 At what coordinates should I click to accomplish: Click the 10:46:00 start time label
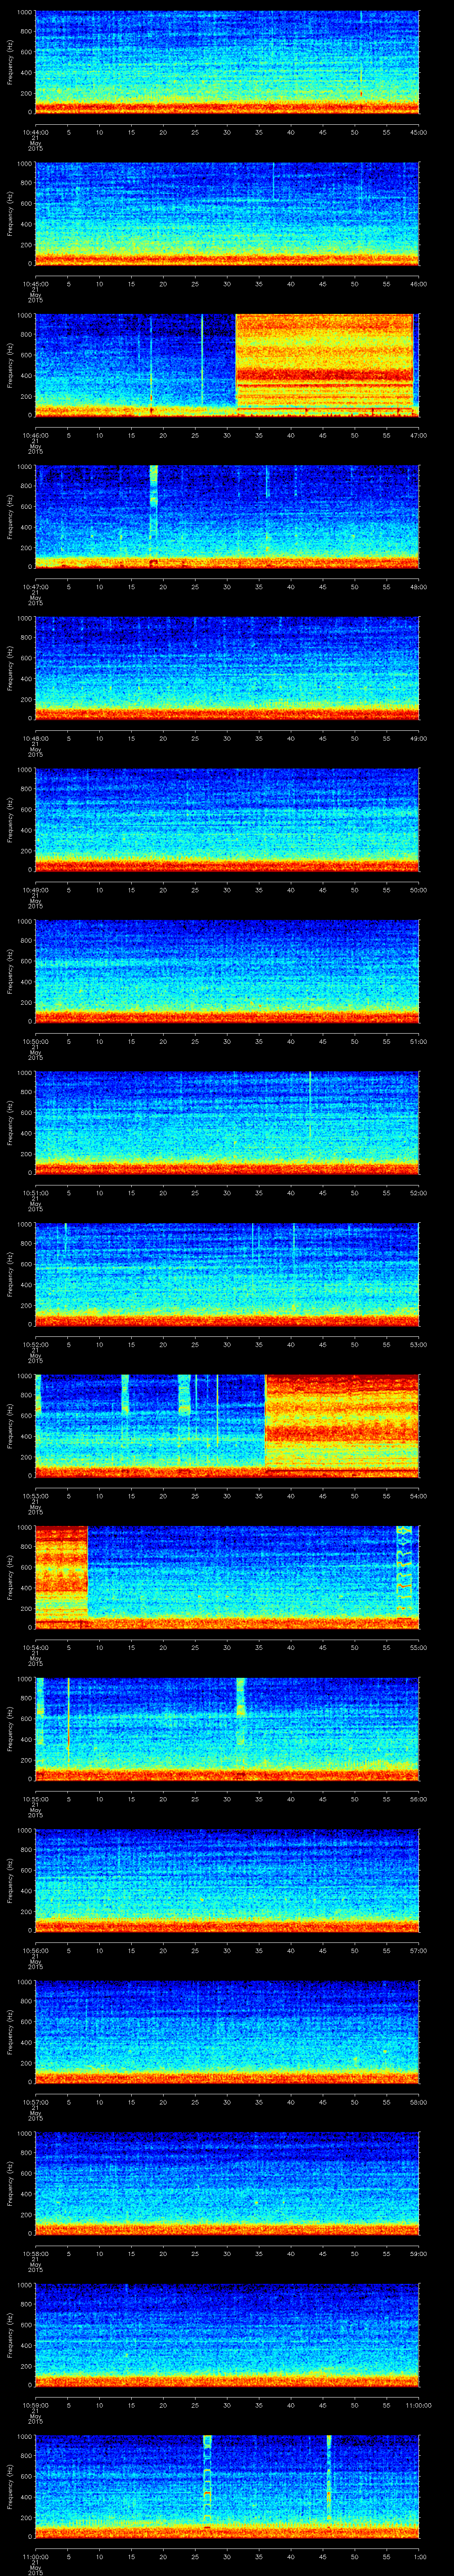[x=35, y=435]
